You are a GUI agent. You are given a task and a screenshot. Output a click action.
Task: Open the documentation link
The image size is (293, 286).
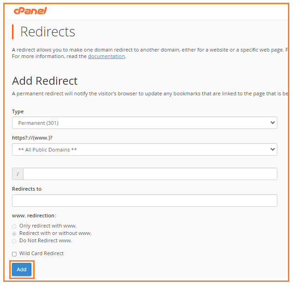tap(106, 56)
